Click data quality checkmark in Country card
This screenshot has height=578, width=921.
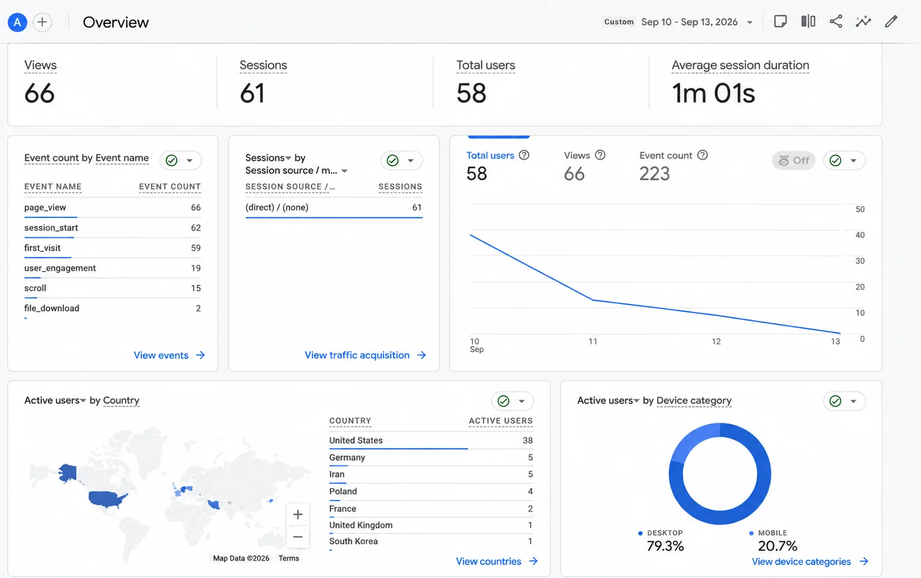click(504, 401)
